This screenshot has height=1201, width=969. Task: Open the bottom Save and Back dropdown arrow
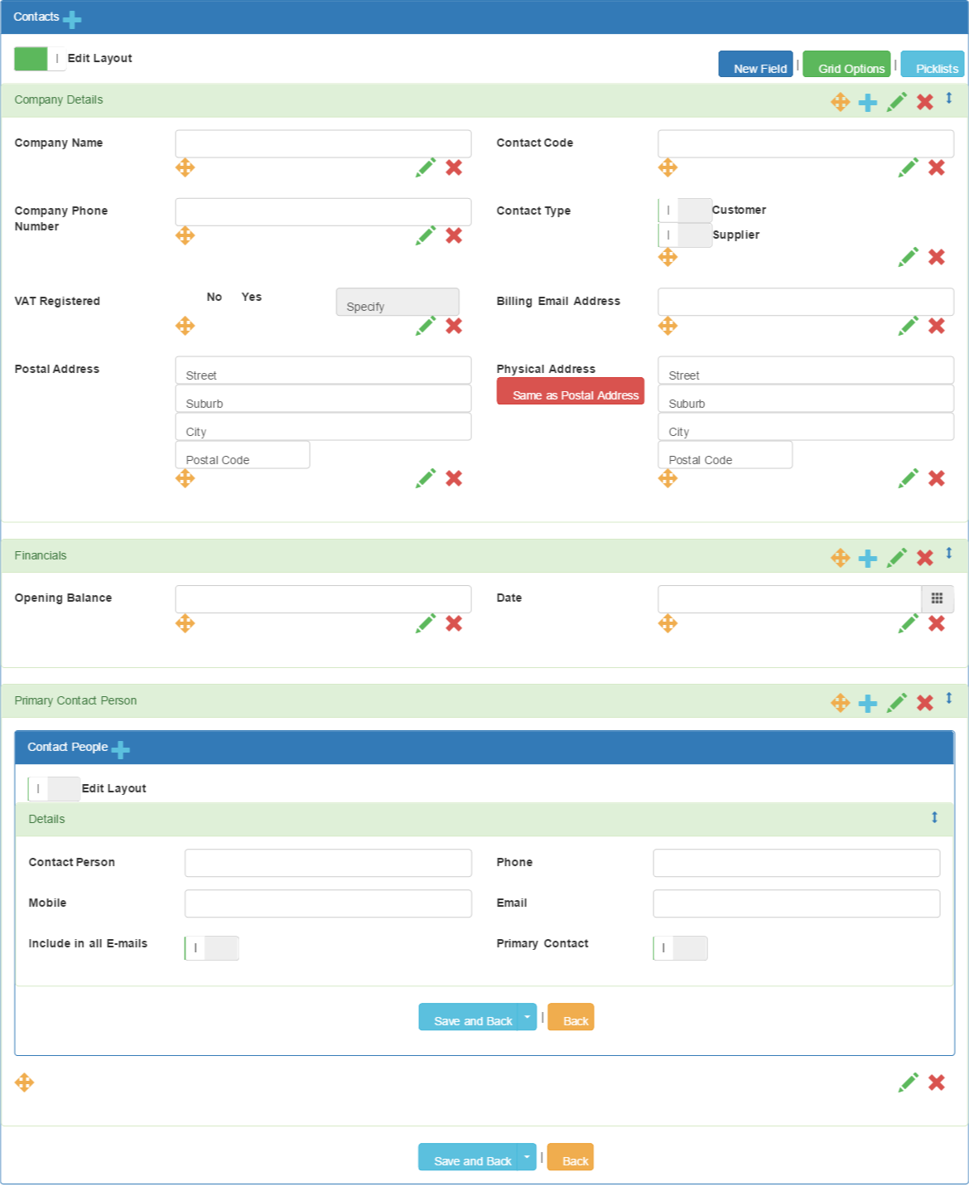click(x=527, y=1156)
